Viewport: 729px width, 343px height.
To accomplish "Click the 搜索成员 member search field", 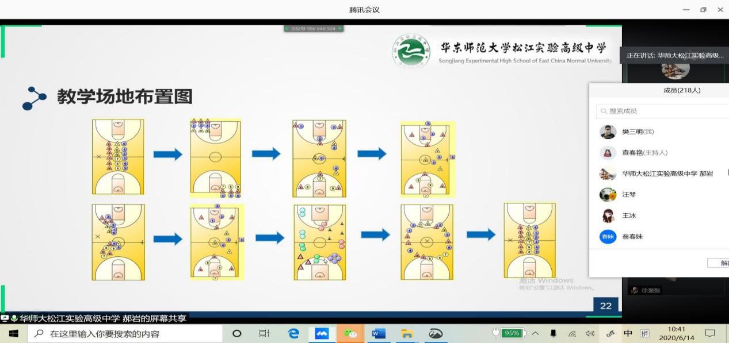I will click(x=662, y=111).
